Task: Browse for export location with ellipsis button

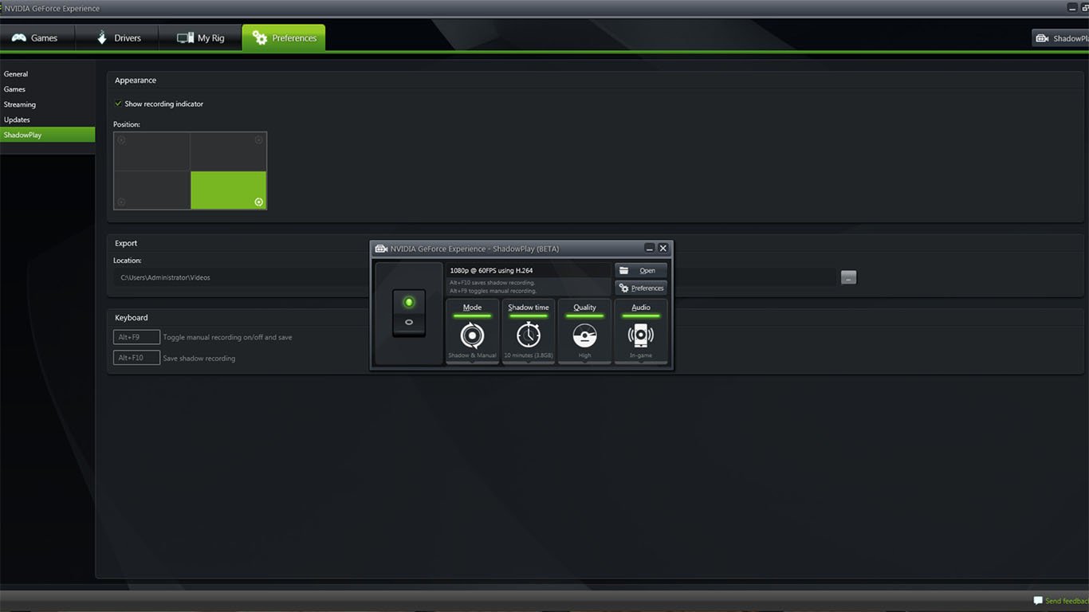Action: [848, 277]
